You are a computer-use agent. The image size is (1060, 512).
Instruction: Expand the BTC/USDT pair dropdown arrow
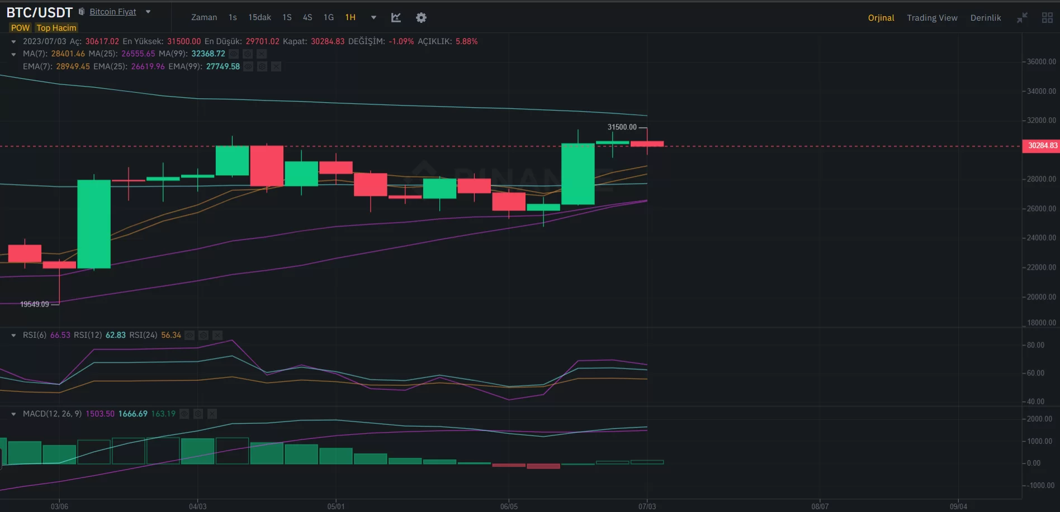point(148,12)
